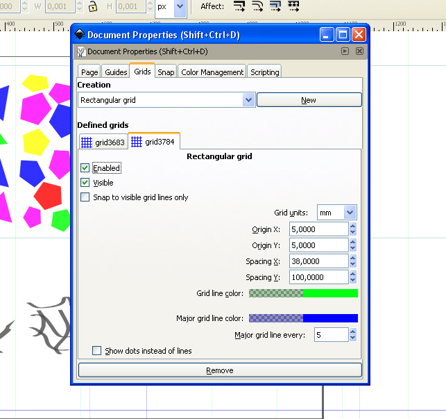Decrease Spacing Y with down arrow

(352, 280)
